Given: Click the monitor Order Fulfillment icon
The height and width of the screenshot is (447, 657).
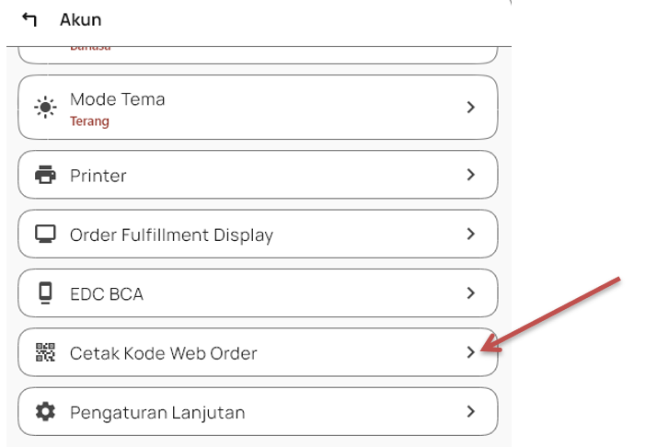Looking at the screenshot, I should point(45,235).
